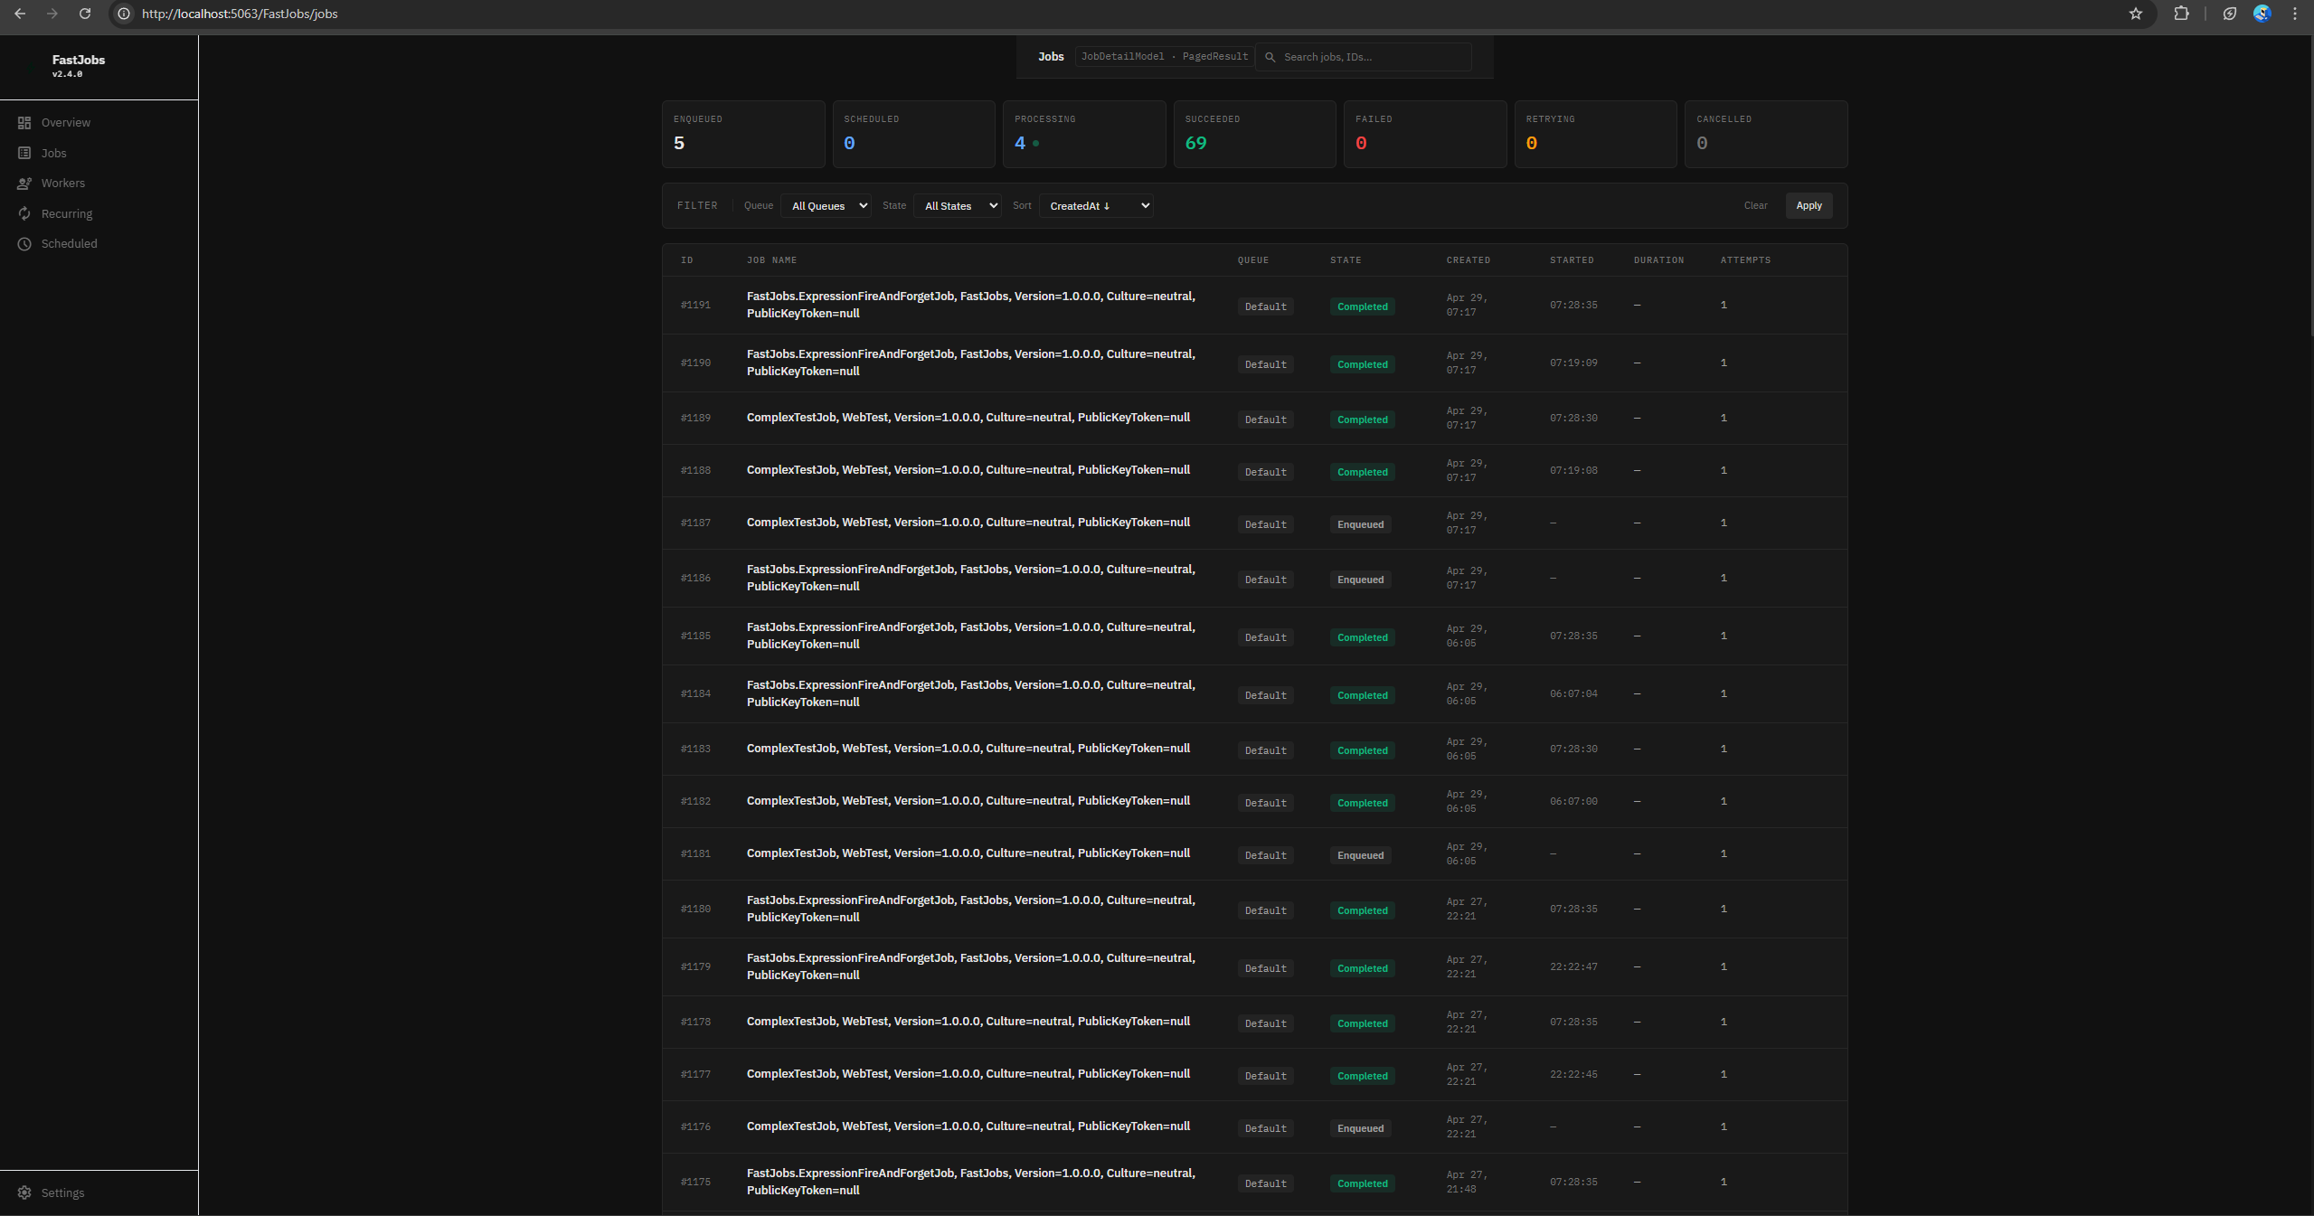The width and height of the screenshot is (2314, 1216).
Task: Reload the page with refresh icon
Action: coord(85,14)
